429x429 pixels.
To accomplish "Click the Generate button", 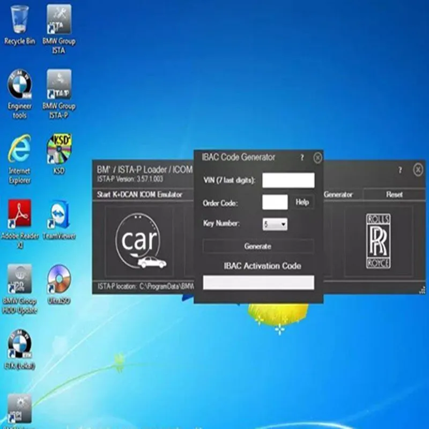I will click(x=258, y=246).
